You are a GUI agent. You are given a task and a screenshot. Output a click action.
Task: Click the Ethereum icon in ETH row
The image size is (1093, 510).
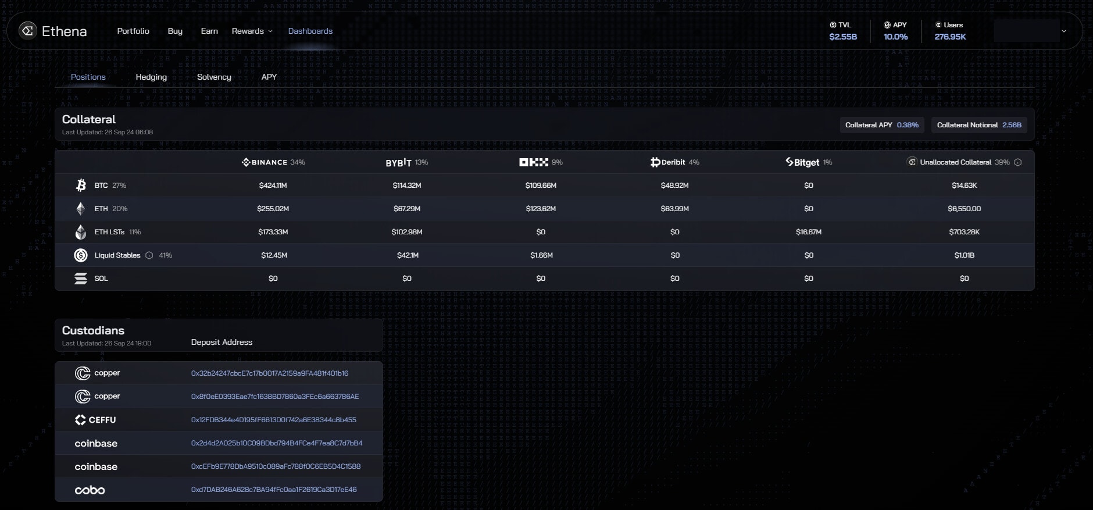pos(81,209)
